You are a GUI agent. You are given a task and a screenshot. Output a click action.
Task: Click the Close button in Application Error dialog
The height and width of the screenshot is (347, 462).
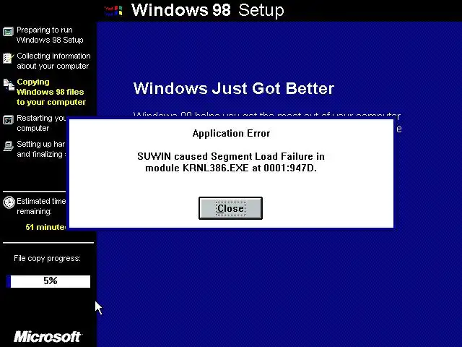coord(230,208)
